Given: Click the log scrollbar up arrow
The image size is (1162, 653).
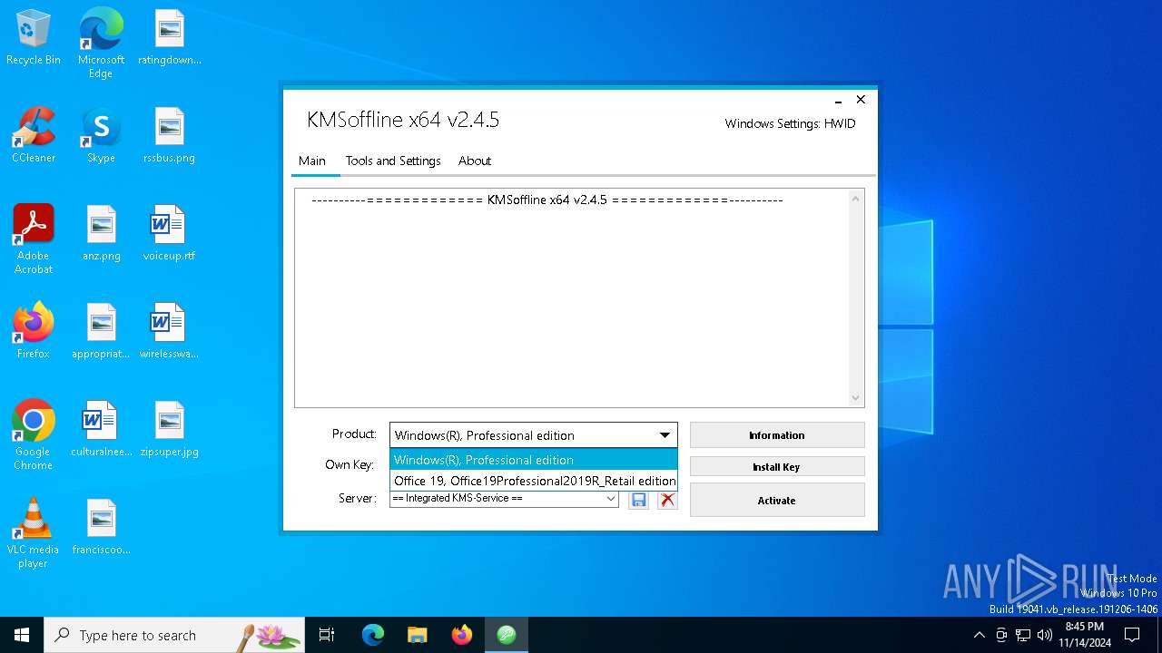Looking at the screenshot, I should tap(855, 199).
